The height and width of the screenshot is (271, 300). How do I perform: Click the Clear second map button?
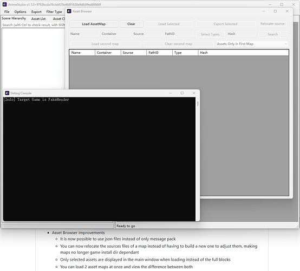point(178,44)
